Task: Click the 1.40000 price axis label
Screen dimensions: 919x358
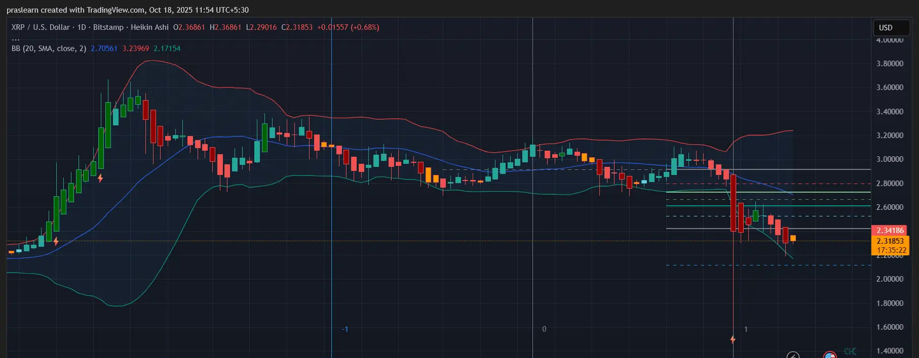Action: tap(890, 351)
